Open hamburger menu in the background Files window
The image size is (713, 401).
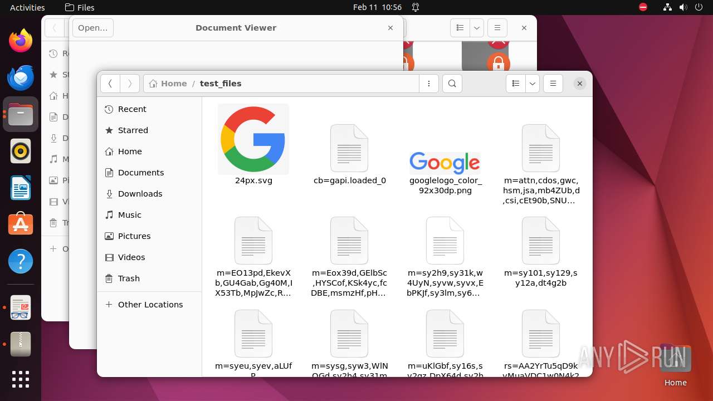click(x=497, y=28)
